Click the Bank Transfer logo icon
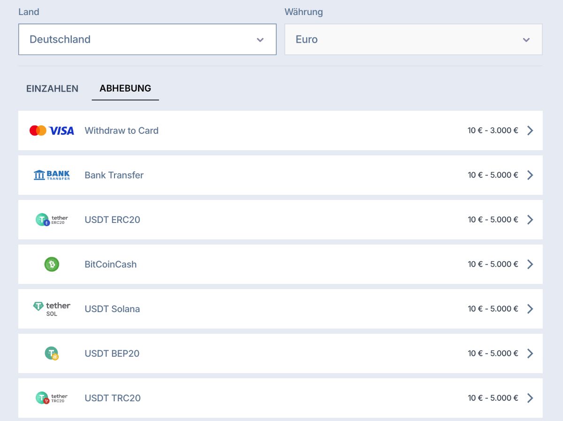This screenshot has width=563, height=421. pyautogui.click(x=52, y=175)
